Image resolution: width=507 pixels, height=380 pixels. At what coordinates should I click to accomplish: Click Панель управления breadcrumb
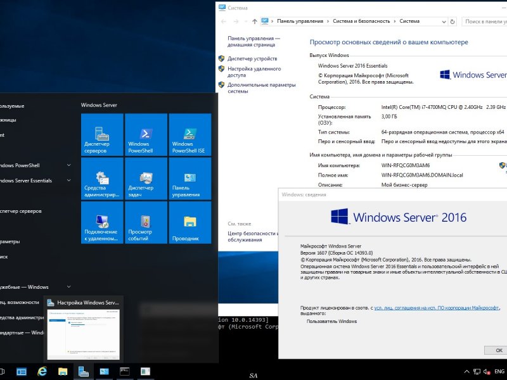click(x=300, y=21)
